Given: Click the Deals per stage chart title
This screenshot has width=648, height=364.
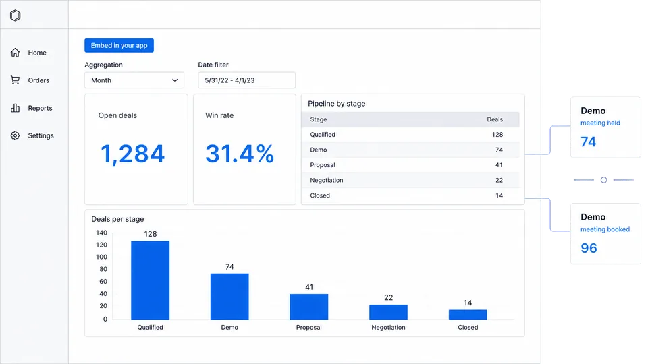Looking at the screenshot, I should [117, 219].
